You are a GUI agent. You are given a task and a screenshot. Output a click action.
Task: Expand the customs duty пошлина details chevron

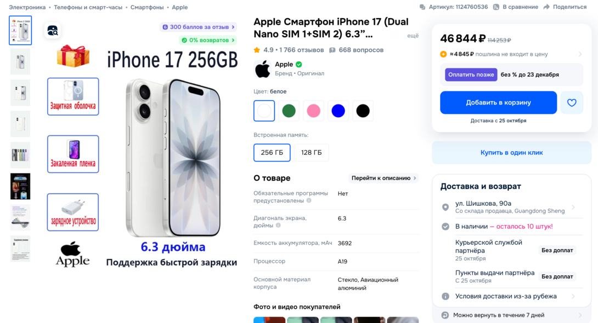tap(580, 54)
